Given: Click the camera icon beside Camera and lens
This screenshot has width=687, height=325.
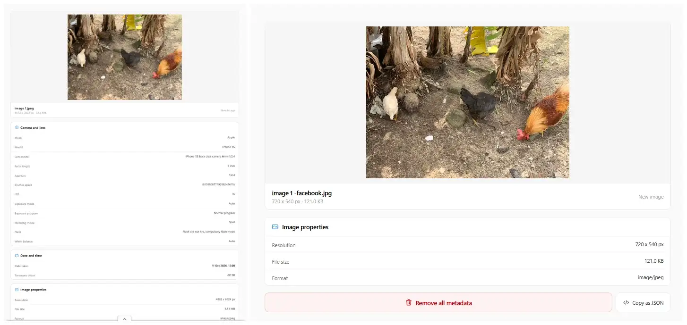Looking at the screenshot, I should click(17, 127).
